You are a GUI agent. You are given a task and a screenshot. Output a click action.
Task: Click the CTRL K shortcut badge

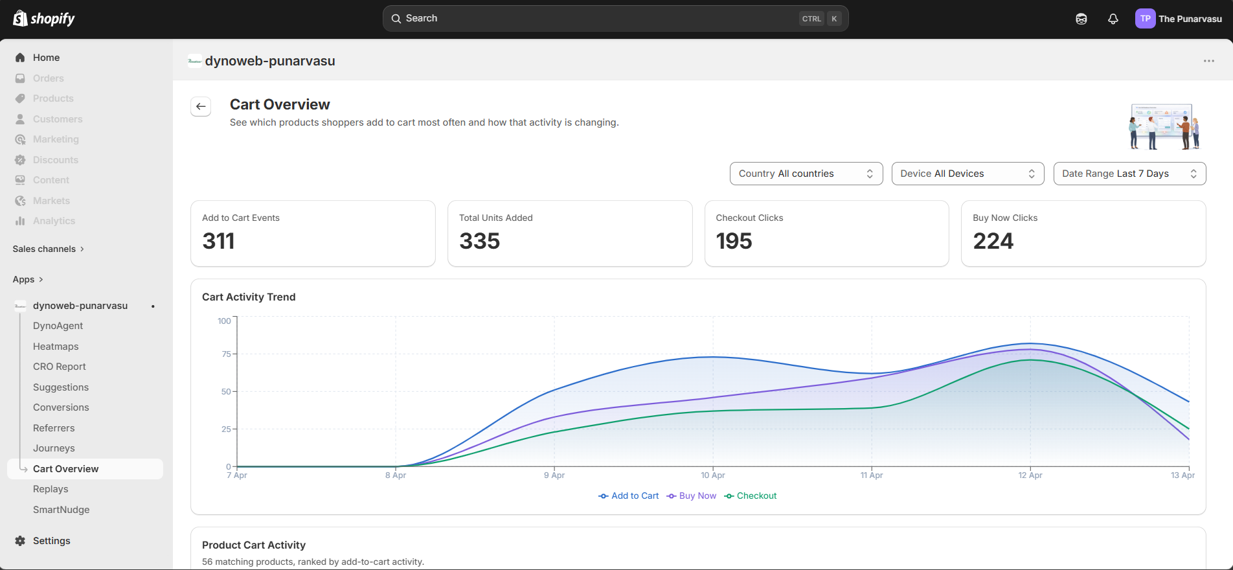coord(820,19)
